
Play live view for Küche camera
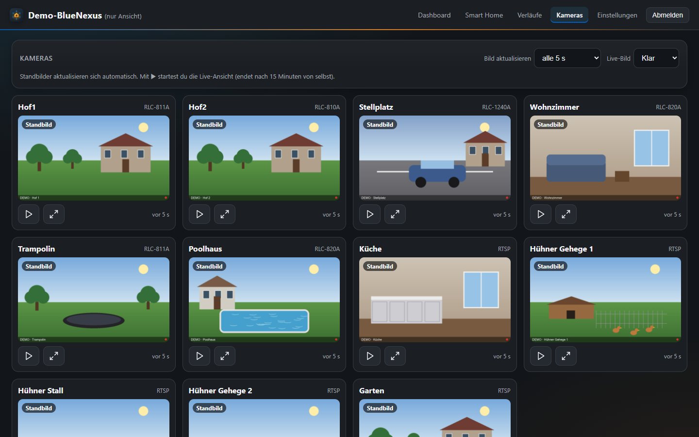[x=370, y=356]
